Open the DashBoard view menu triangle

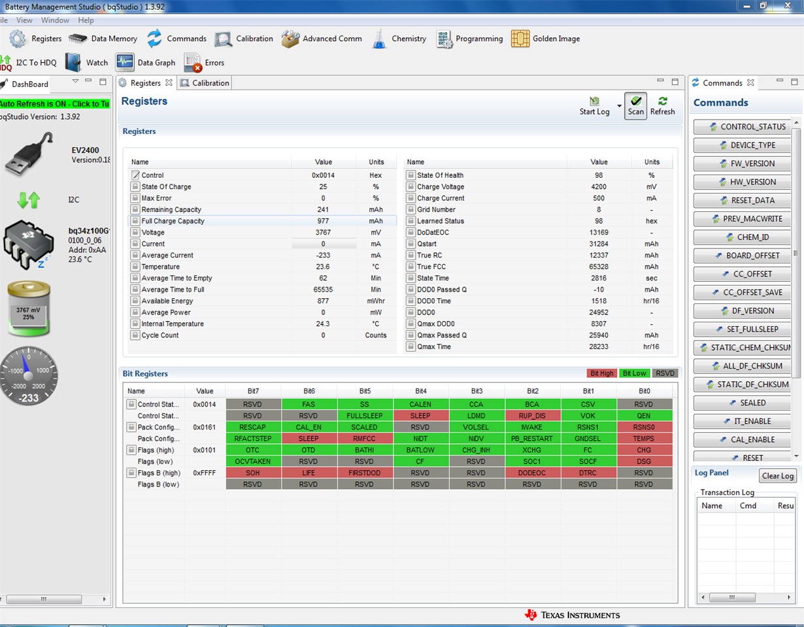[x=75, y=81]
